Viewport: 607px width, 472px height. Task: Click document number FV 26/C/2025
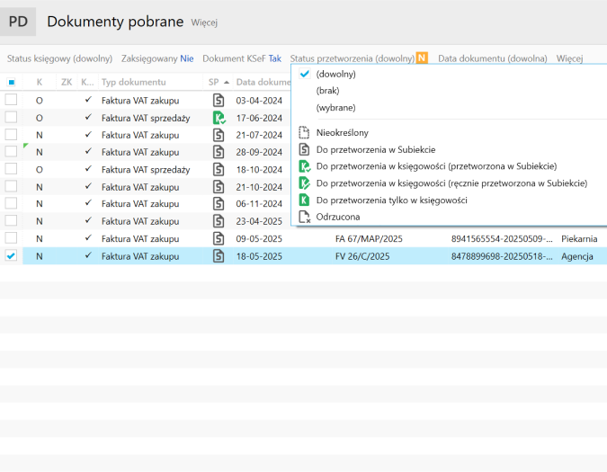click(362, 256)
